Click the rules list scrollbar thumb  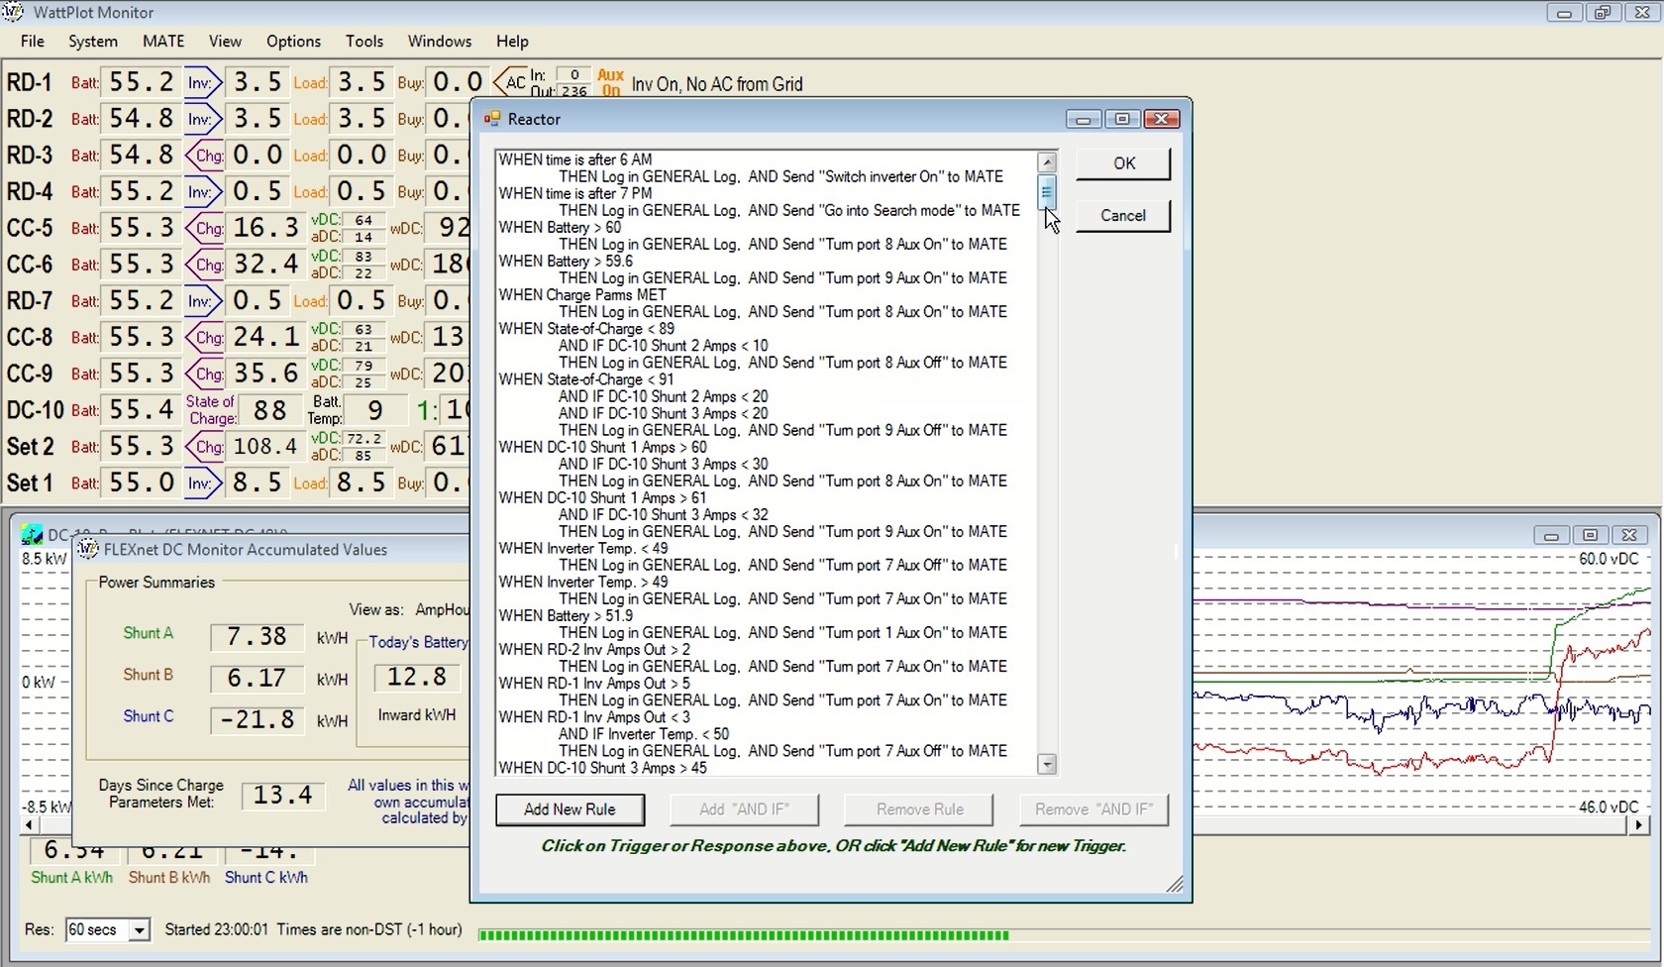click(x=1047, y=192)
